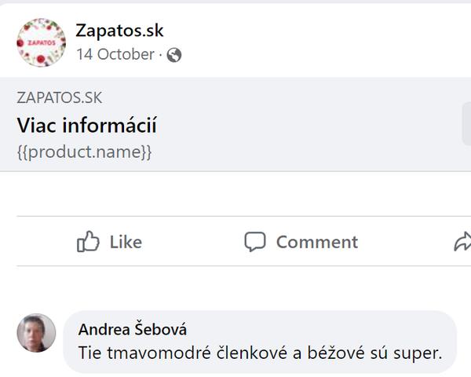Open Andrea Šebová's name link
The height and width of the screenshot is (377, 471).
pos(132,330)
